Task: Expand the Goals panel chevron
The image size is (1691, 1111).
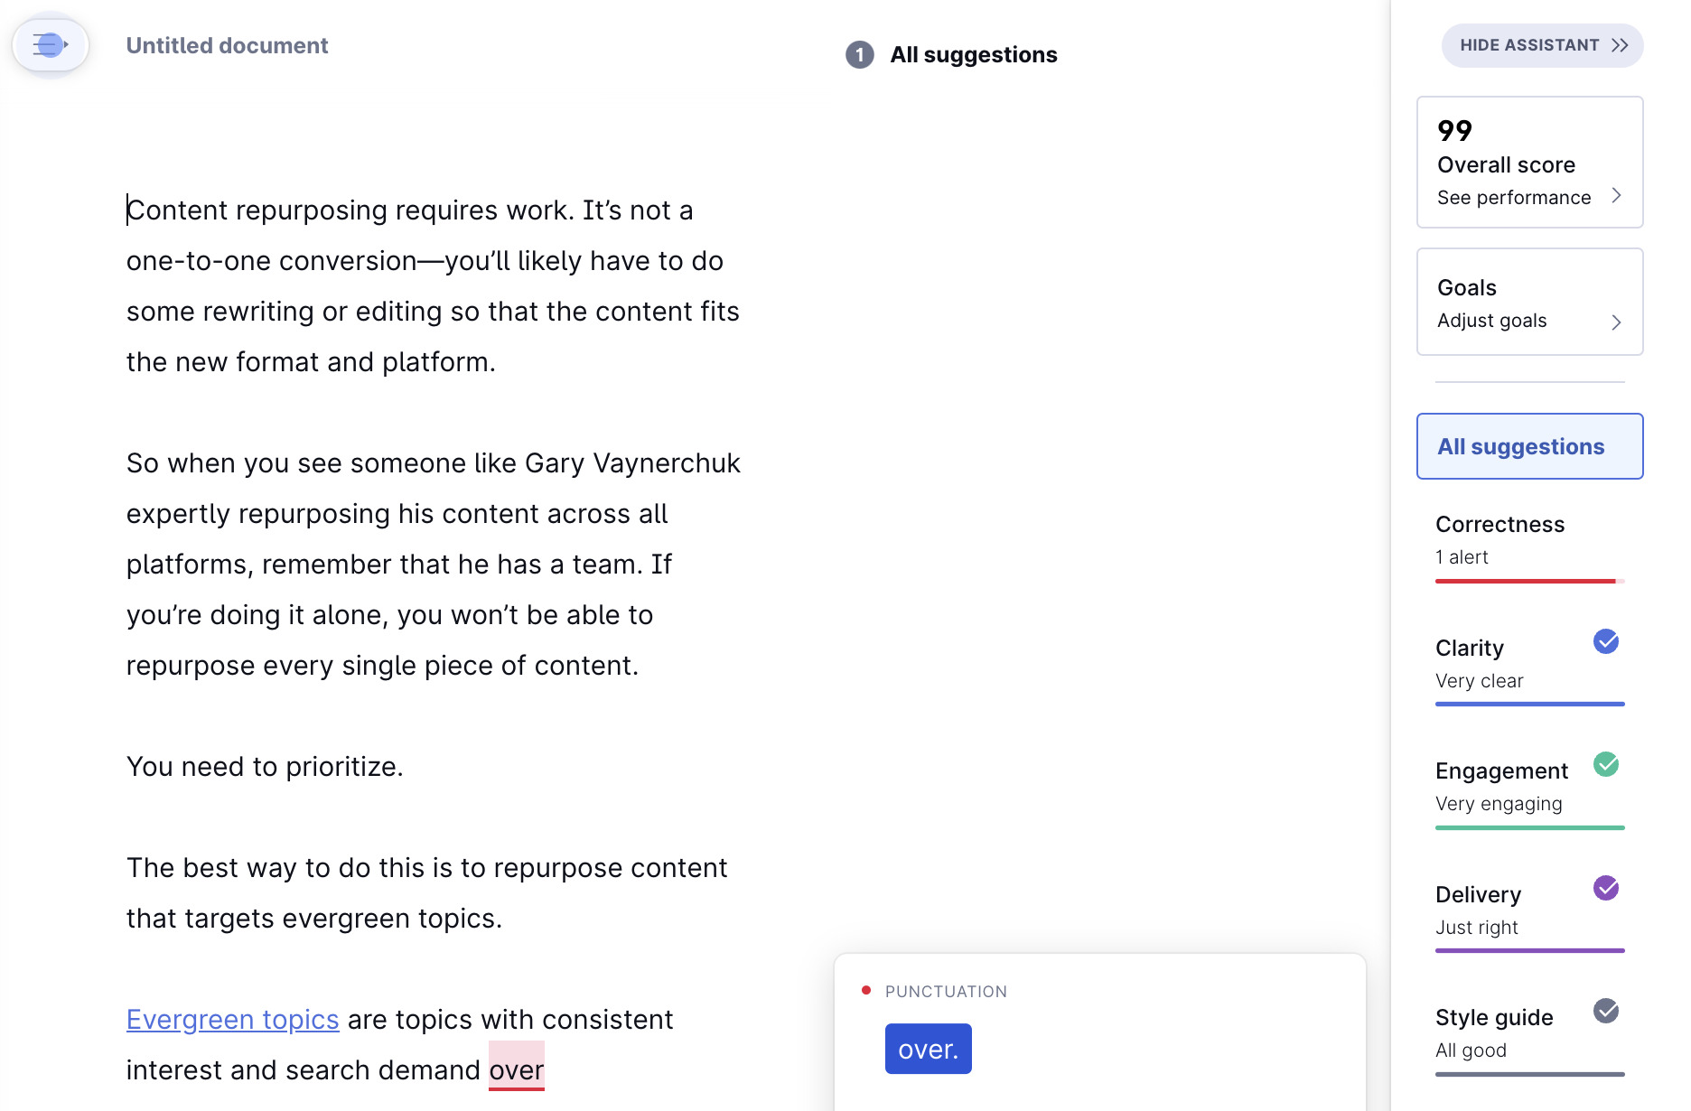Action: click(x=1617, y=322)
